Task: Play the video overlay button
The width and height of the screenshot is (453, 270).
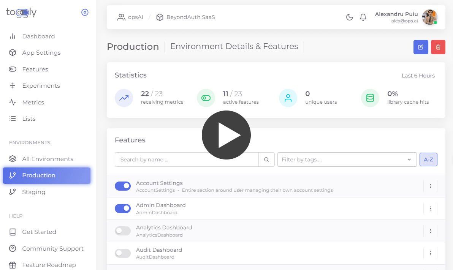Action: pos(226,135)
